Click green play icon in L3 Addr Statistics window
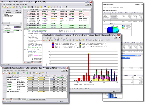145x105 pixels. click(27, 73)
